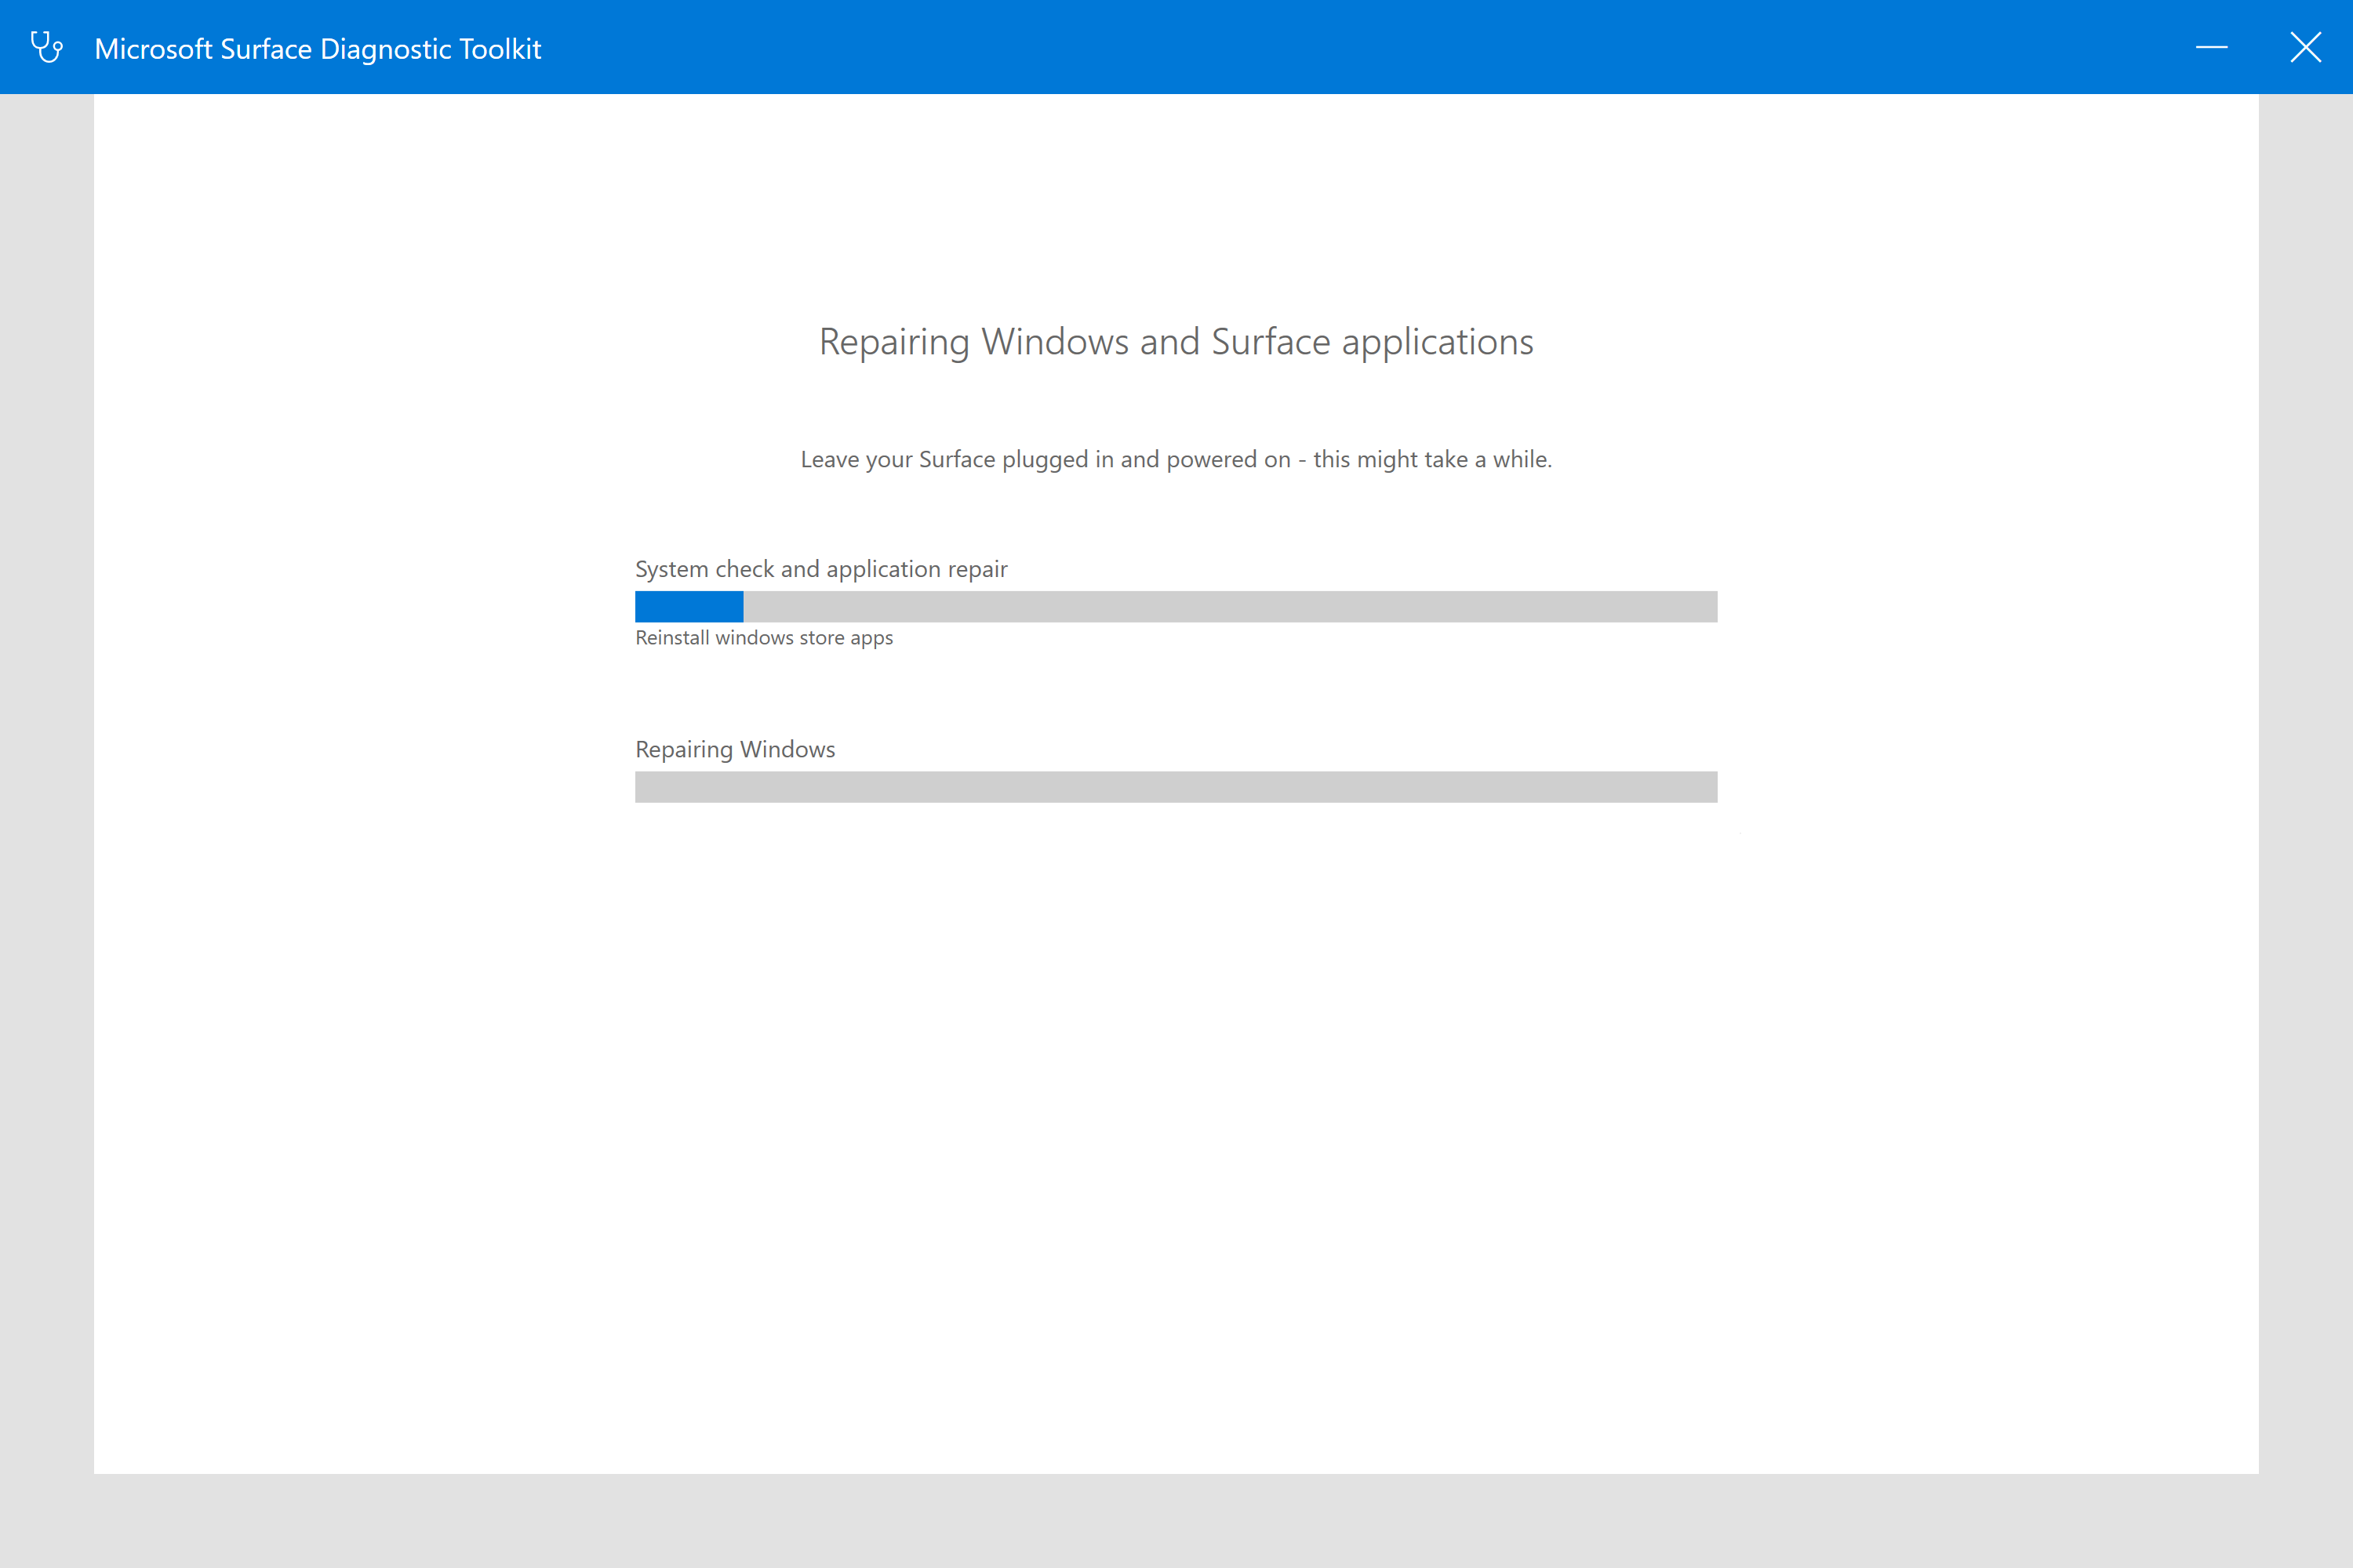Image resolution: width=2353 pixels, height=1568 pixels.
Task: Click the System check progress bar
Action: pos(1176,607)
